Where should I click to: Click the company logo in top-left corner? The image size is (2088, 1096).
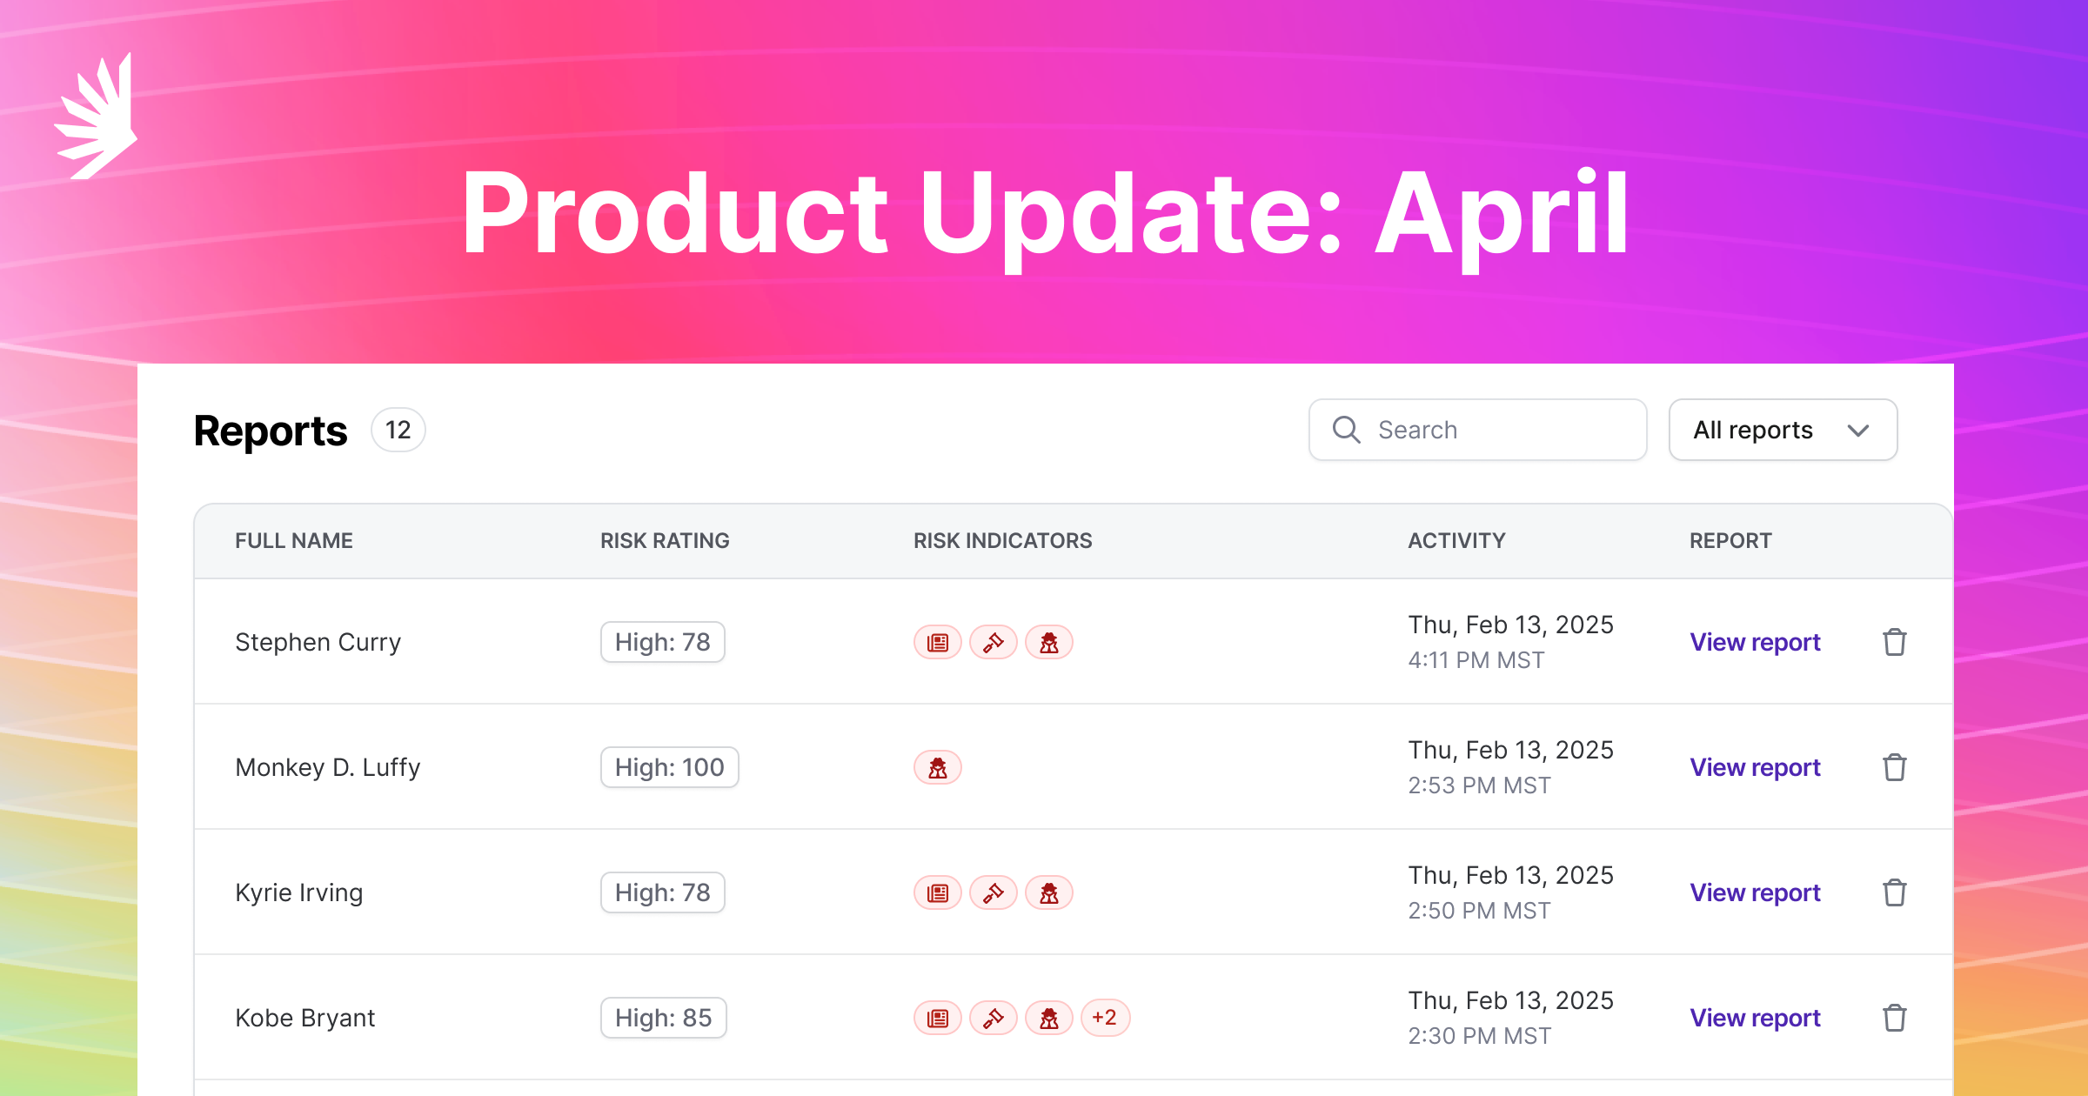(x=97, y=117)
